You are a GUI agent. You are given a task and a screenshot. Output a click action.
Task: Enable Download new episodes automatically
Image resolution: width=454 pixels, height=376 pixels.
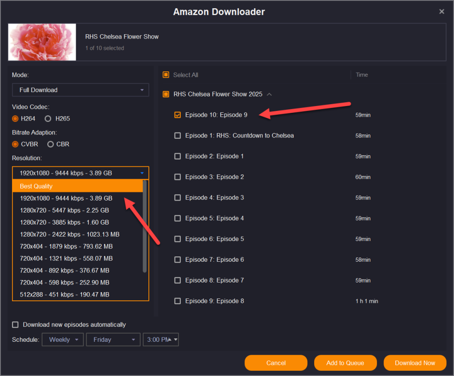15,325
